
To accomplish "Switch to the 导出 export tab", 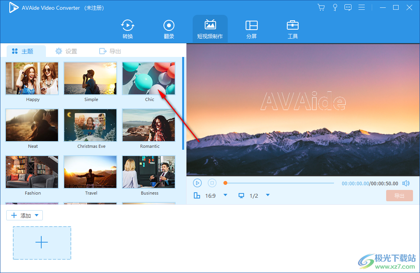I will pos(110,51).
